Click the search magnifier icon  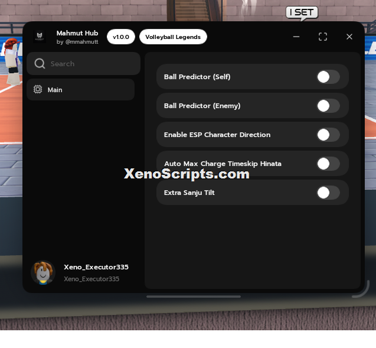(x=40, y=64)
